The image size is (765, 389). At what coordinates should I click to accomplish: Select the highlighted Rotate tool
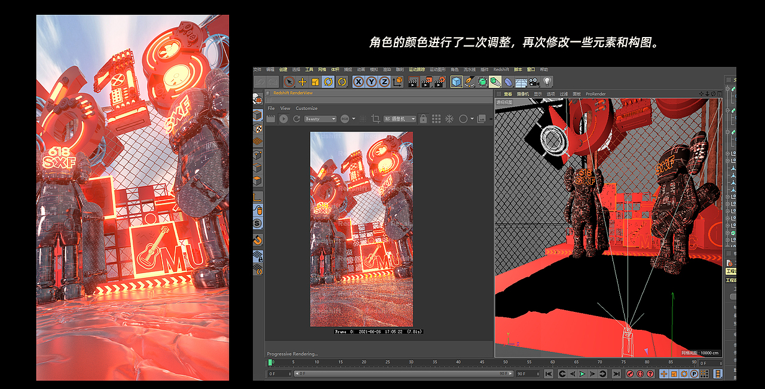coord(328,82)
